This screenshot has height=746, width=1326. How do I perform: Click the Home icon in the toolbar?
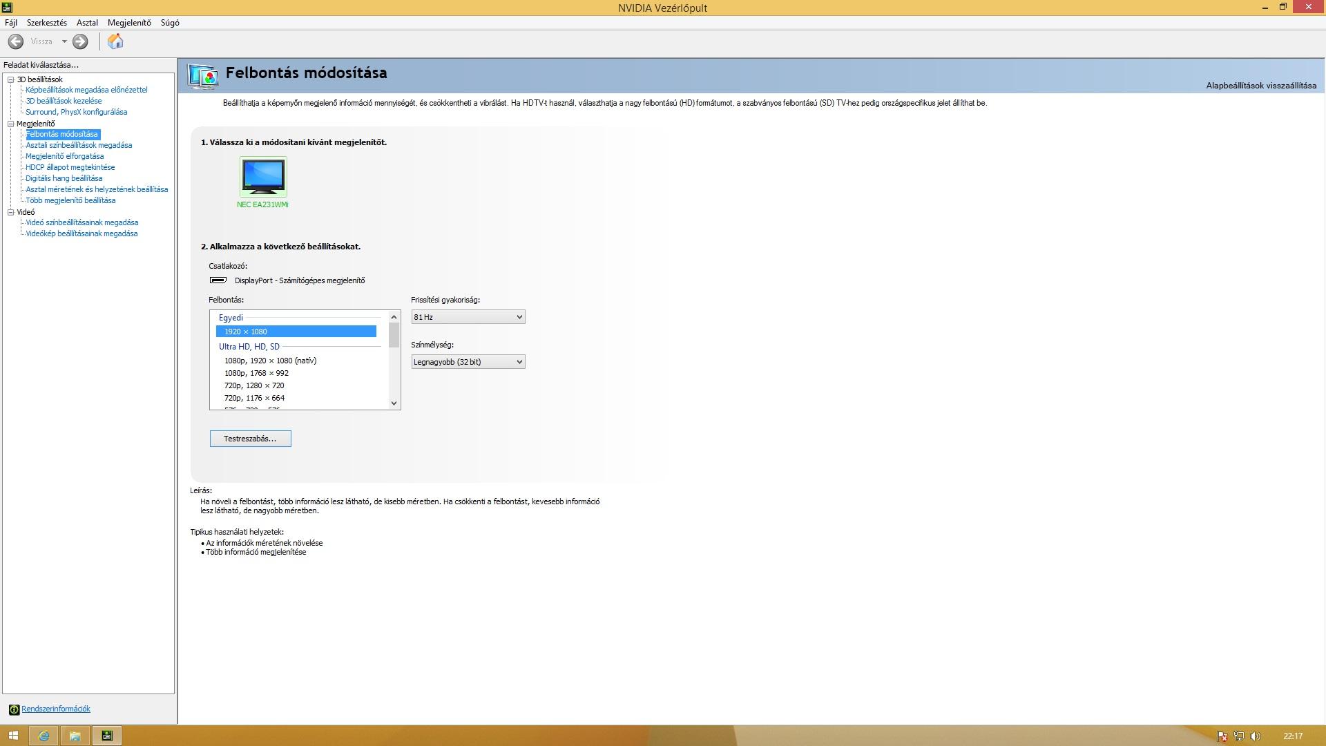coord(115,41)
